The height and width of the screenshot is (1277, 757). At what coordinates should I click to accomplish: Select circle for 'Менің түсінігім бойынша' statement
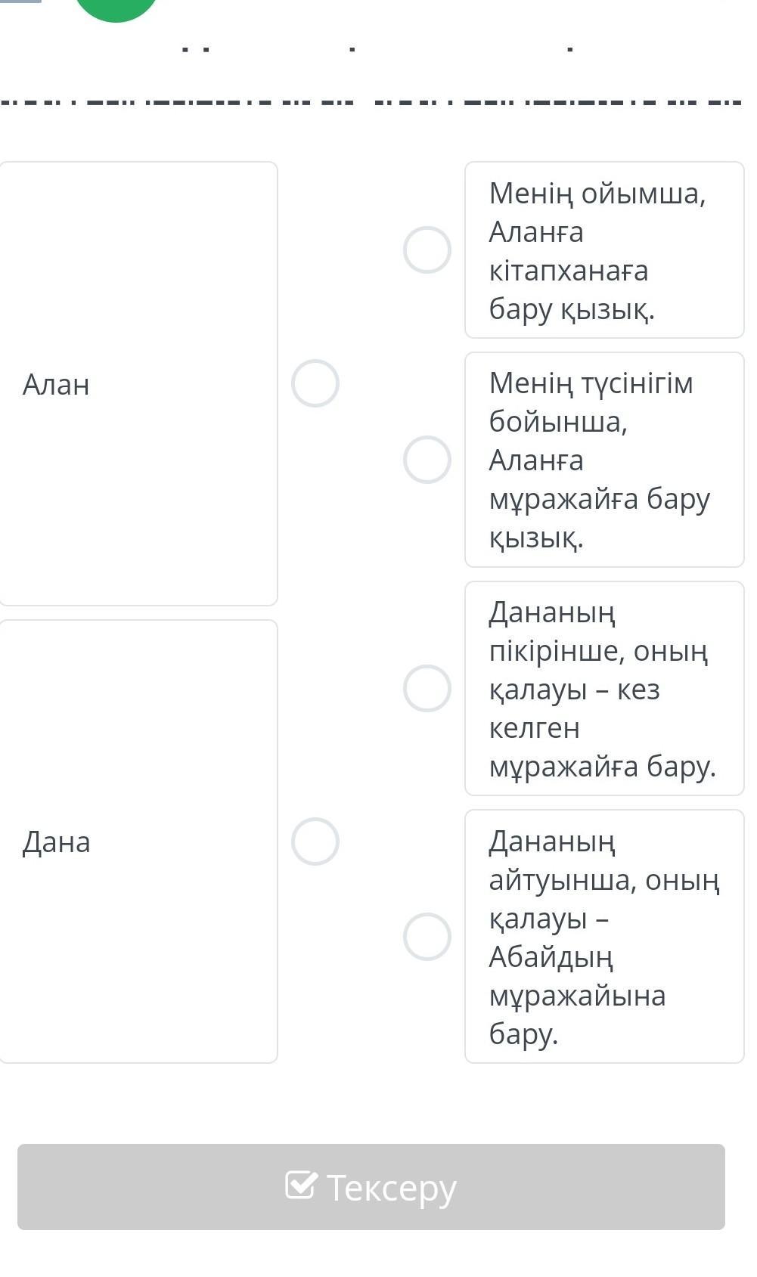(427, 460)
